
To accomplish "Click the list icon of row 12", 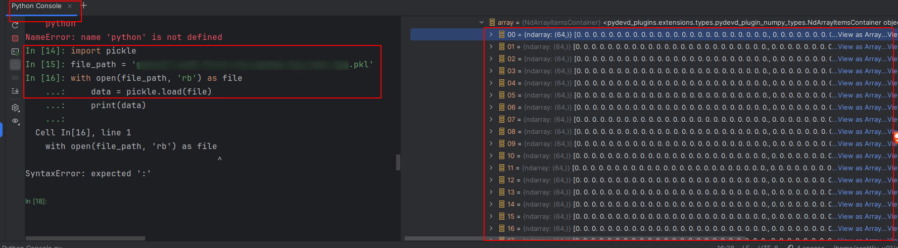I will pos(501,180).
